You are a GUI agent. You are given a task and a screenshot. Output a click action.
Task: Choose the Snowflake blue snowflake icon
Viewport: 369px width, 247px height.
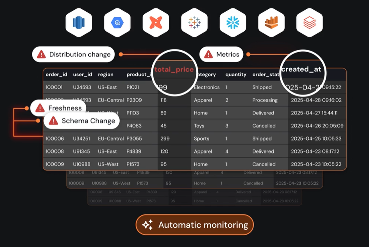point(233,22)
